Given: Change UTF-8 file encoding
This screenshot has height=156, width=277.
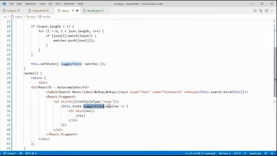Looking at the screenshot, I should point(237,153).
